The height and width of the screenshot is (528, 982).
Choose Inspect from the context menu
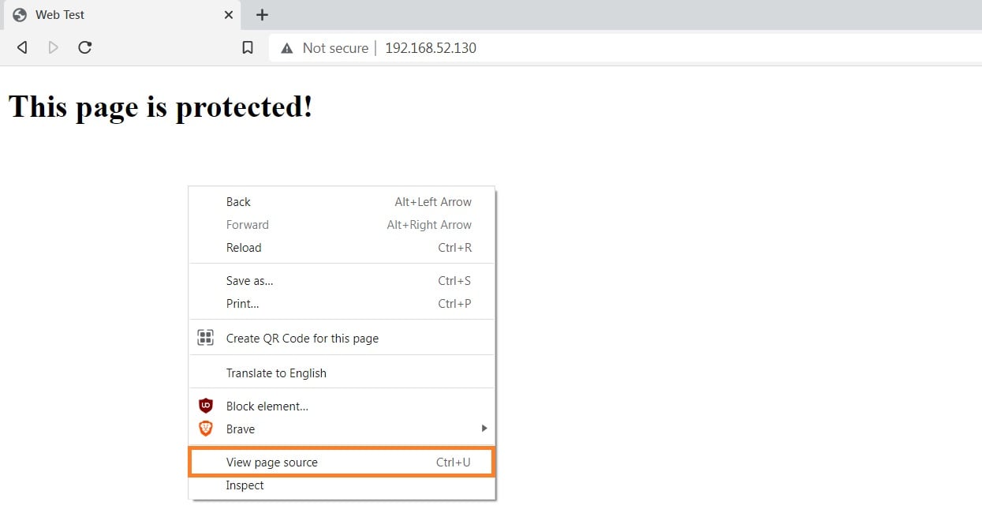coord(342,485)
